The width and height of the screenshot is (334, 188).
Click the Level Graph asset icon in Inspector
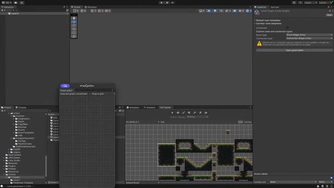point(257,13)
